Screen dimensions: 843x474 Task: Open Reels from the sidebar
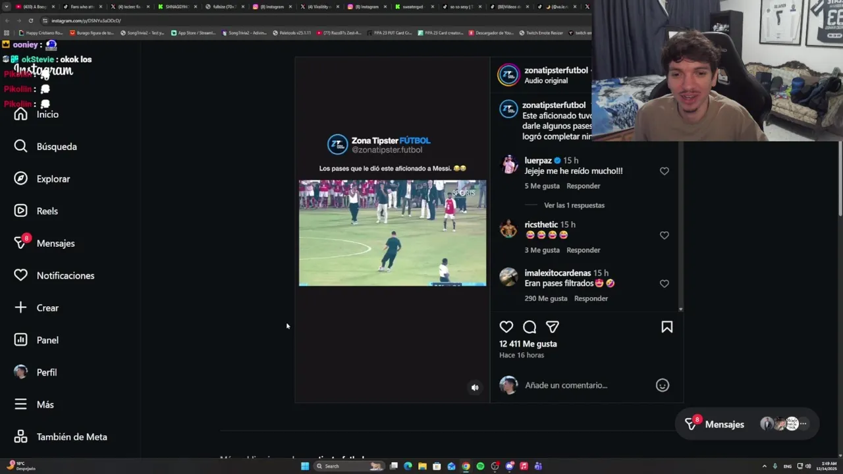(36, 211)
